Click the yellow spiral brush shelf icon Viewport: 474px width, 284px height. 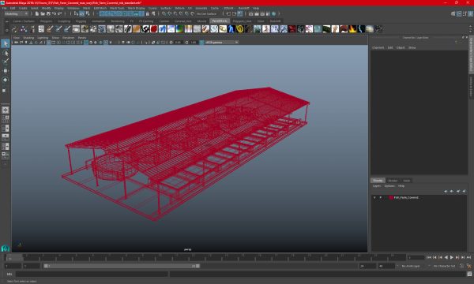[x=240, y=29]
